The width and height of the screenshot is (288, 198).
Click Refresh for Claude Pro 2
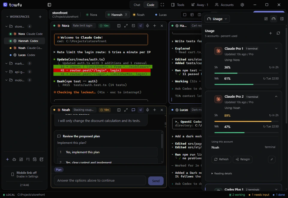click(221, 159)
